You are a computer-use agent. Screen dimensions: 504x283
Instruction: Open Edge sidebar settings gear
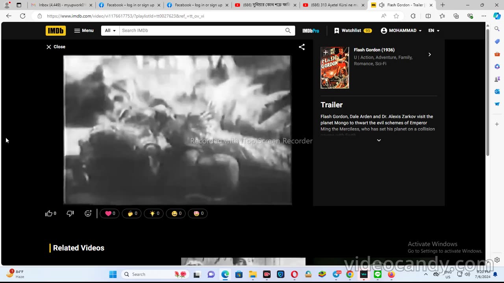pos(497,260)
